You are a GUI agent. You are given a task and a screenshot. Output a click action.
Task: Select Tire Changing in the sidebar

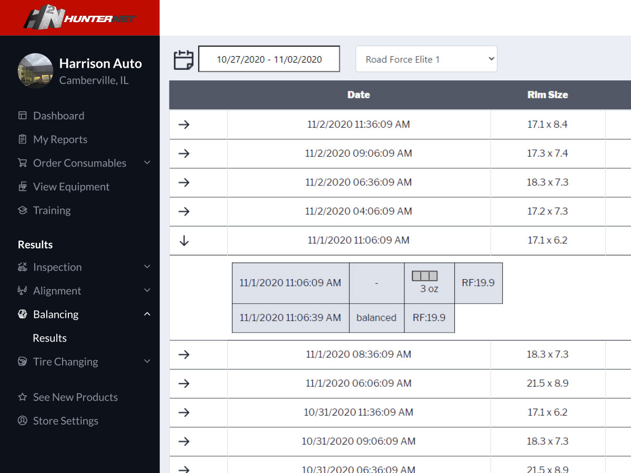(x=66, y=362)
